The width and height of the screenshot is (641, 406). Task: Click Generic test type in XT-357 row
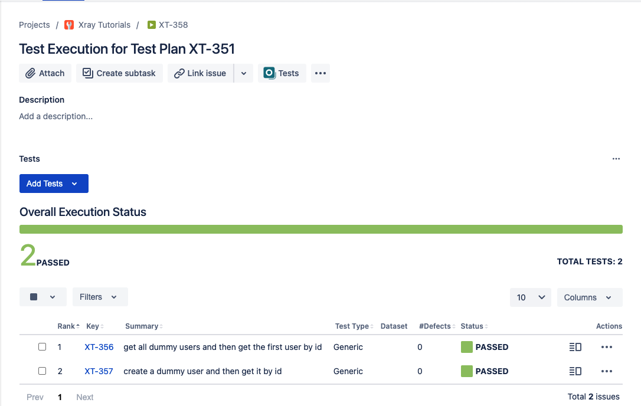coord(348,371)
